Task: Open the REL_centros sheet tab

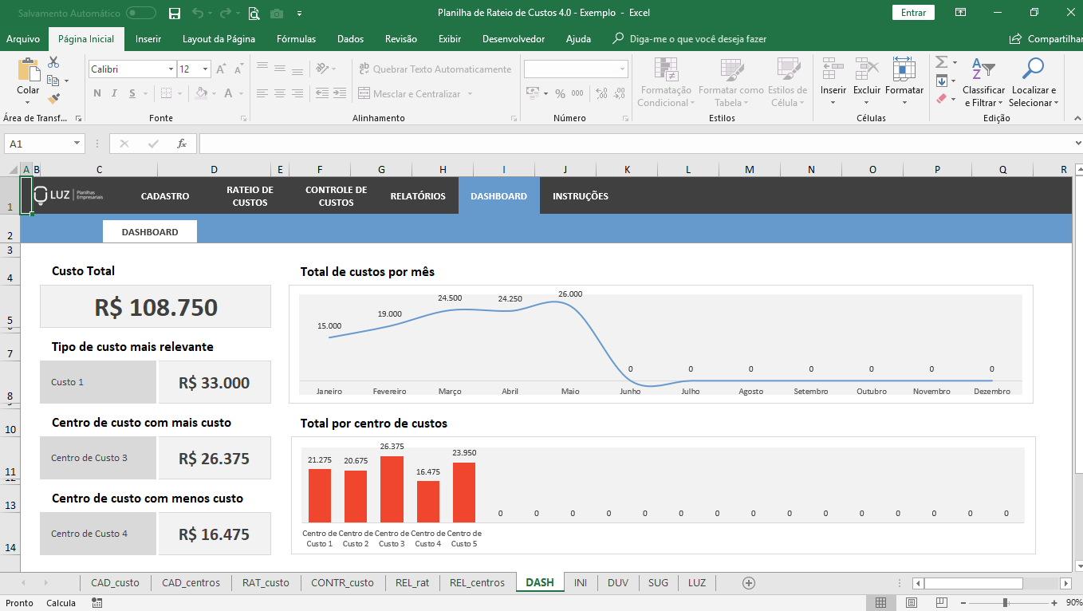Action: click(x=477, y=582)
